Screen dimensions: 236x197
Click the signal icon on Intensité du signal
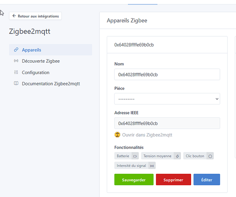tap(152, 166)
